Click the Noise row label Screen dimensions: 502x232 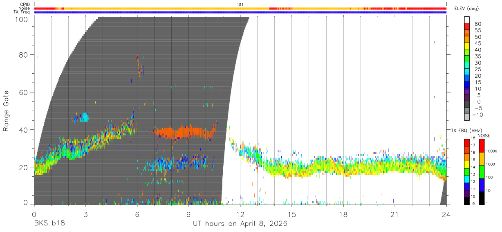click(x=24, y=8)
